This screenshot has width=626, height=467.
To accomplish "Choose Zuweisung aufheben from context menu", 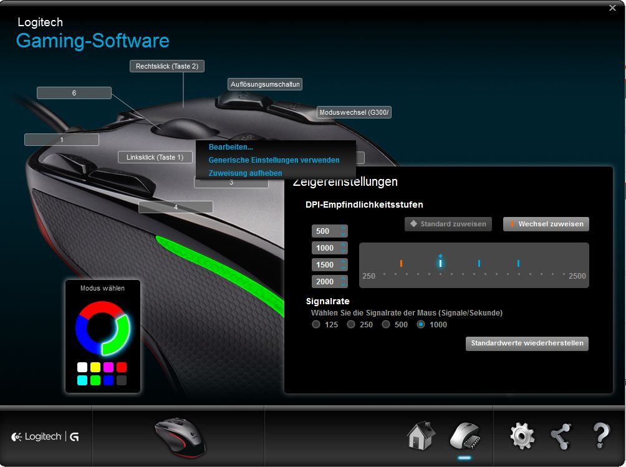I will [x=245, y=173].
